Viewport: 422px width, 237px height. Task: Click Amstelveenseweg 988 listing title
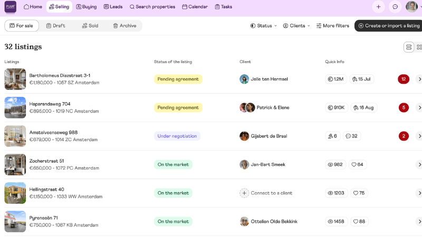click(x=53, y=133)
